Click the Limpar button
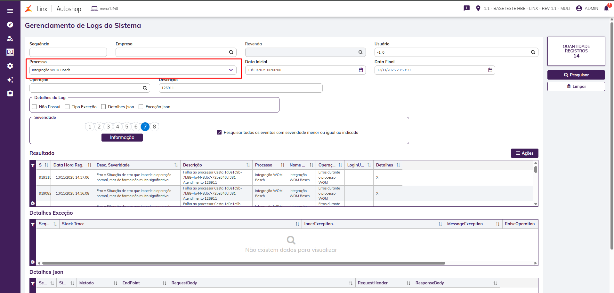 [x=576, y=87]
